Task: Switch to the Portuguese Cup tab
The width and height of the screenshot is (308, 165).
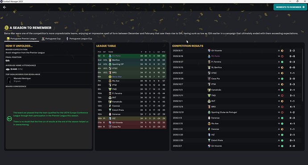Action: tap(51, 39)
